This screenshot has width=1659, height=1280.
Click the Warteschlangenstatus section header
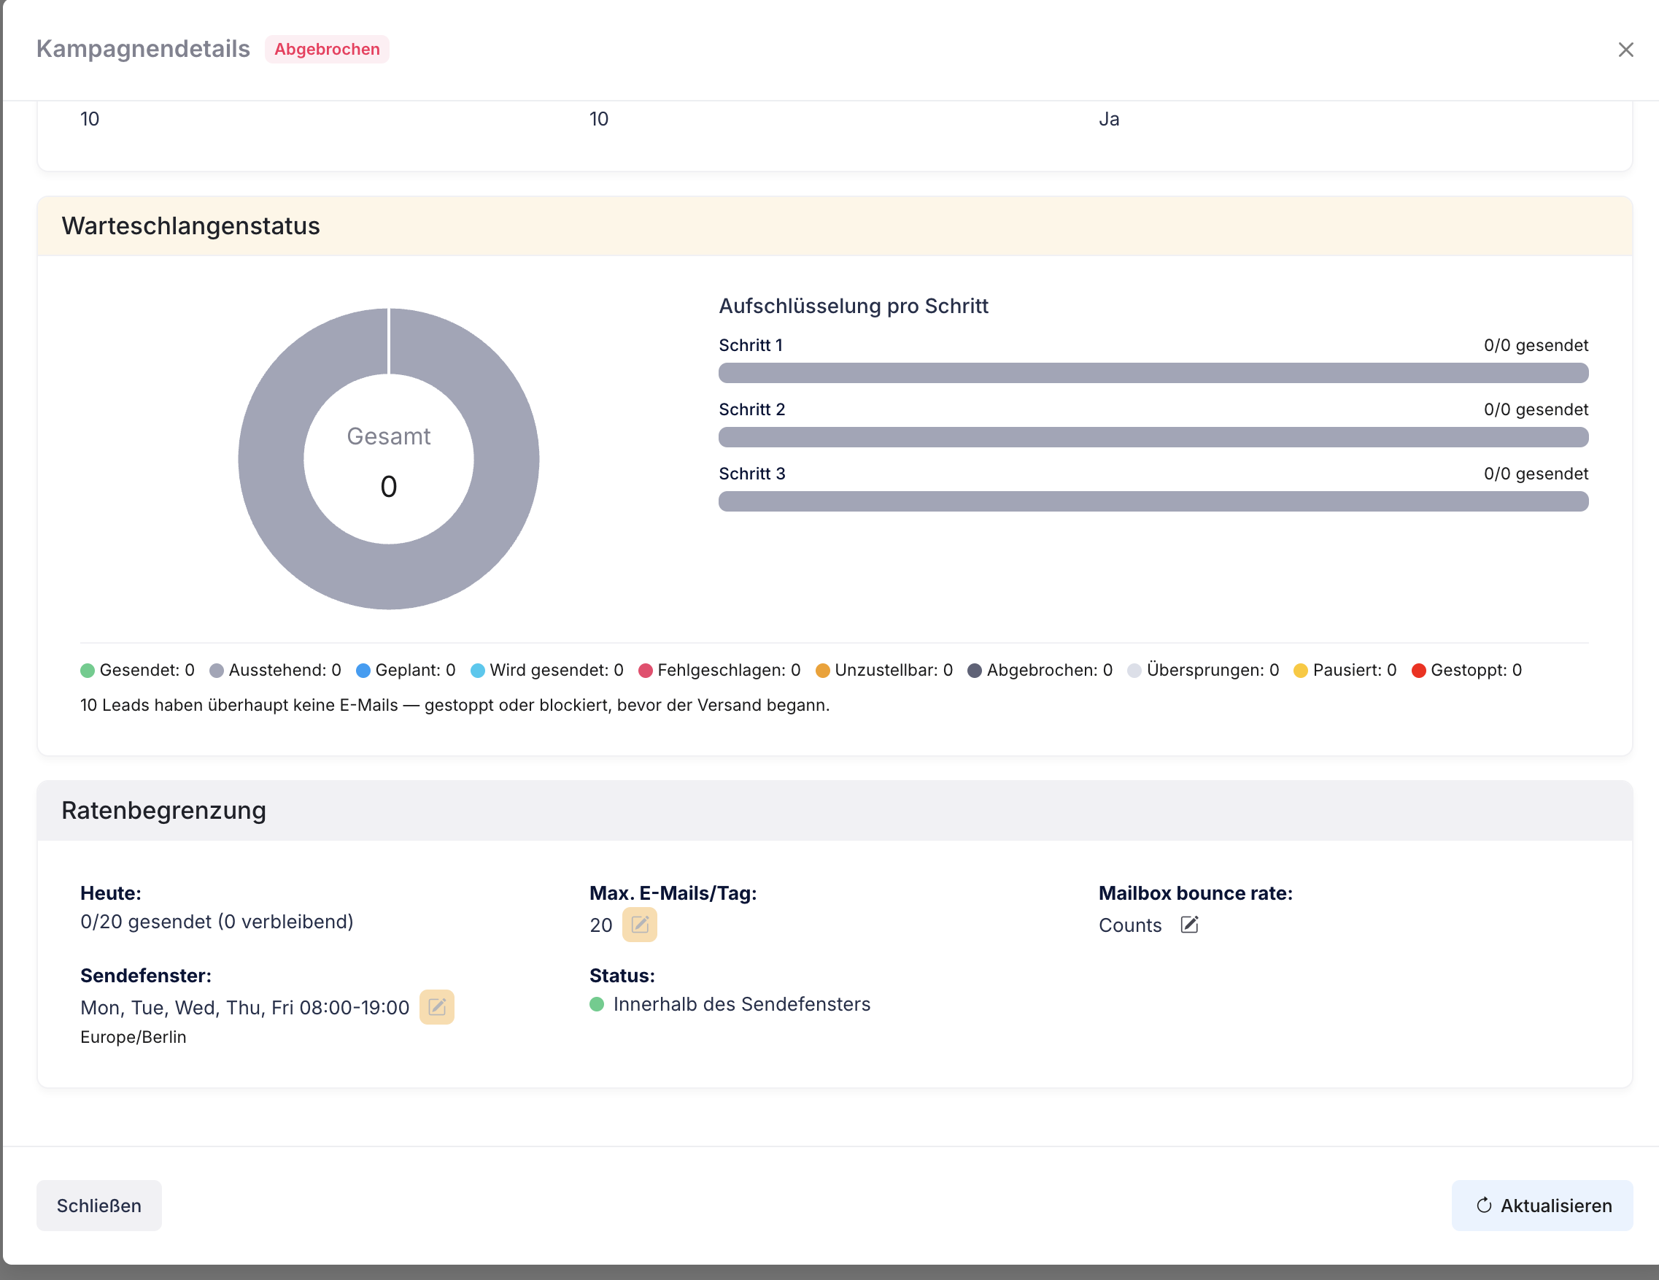click(x=835, y=226)
